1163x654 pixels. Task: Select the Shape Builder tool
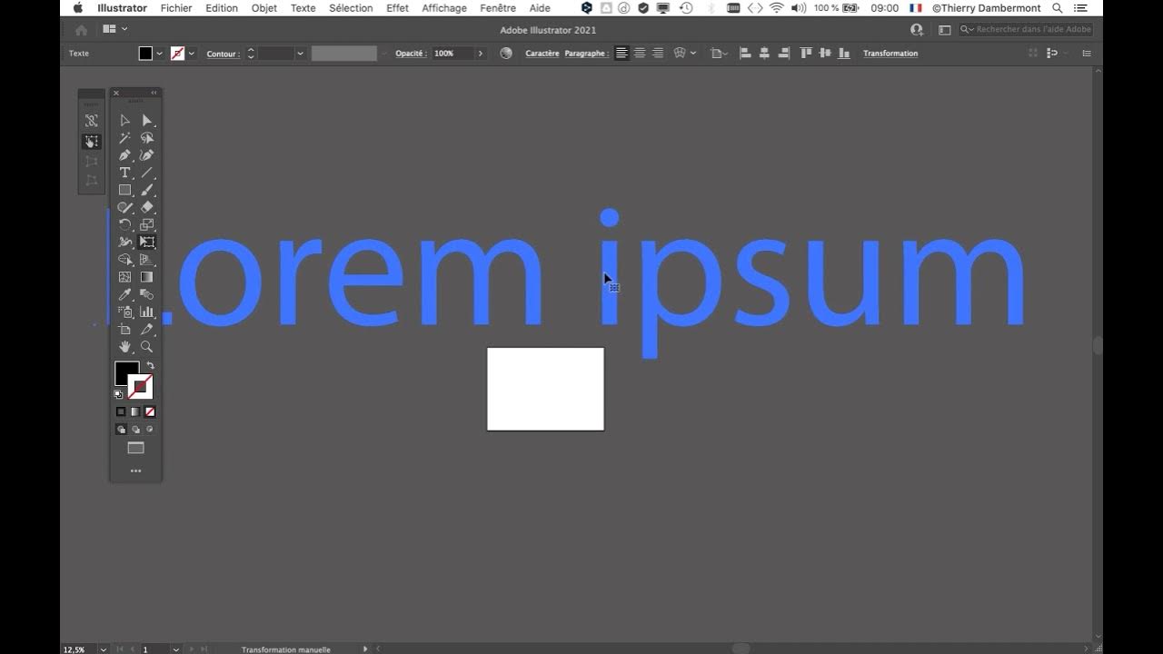(x=124, y=260)
